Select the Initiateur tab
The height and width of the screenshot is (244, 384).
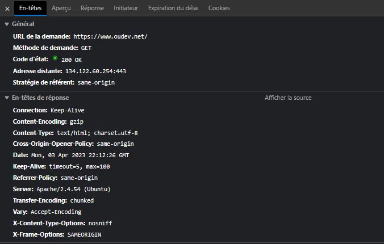tap(126, 8)
